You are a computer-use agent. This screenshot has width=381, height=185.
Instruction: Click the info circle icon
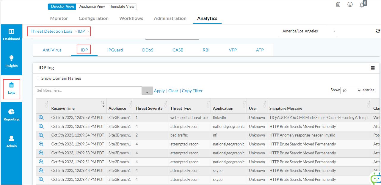(x=350, y=5)
